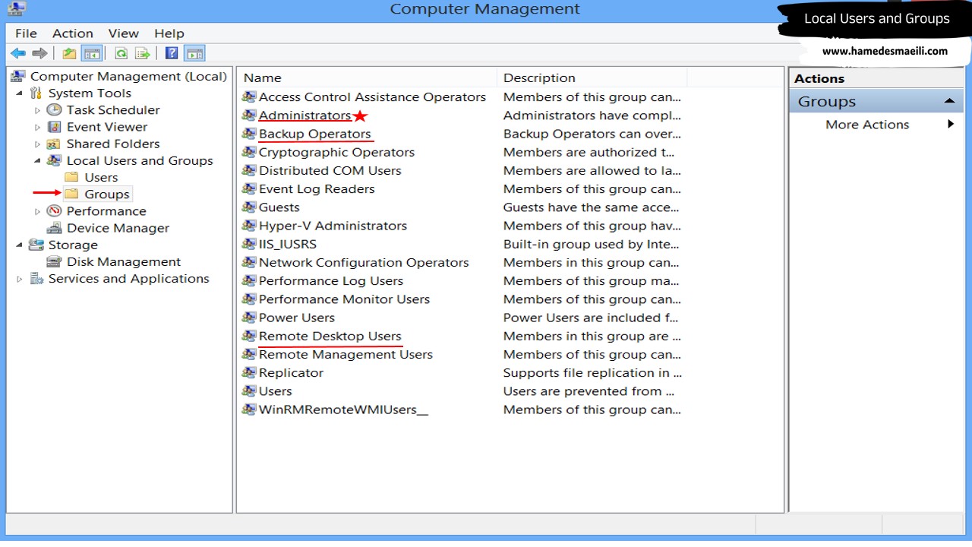The height and width of the screenshot is (547, 972).
Task: Click the Refresh toolbar icon
Action: (121, 53)
